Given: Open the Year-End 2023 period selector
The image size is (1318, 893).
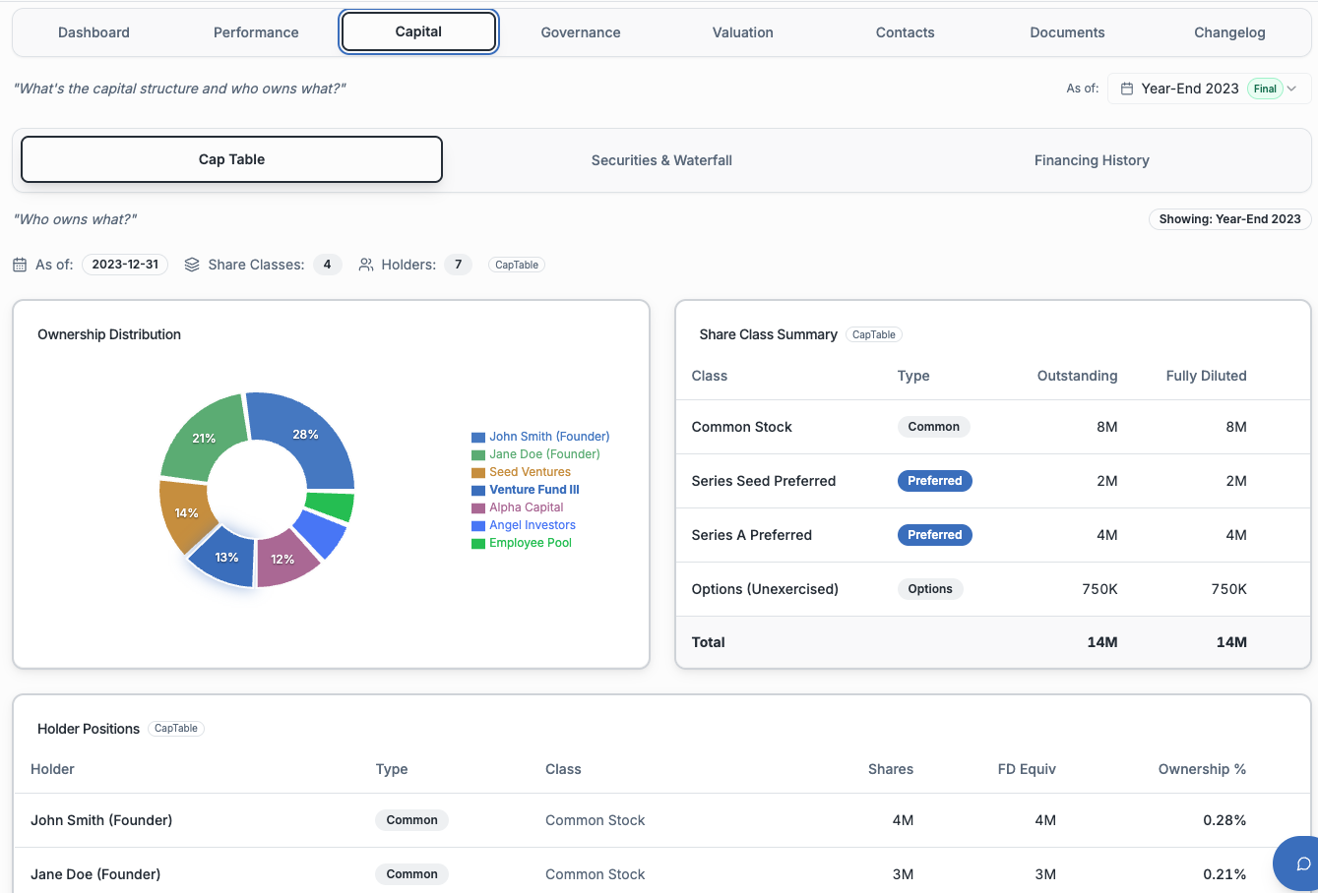Looking at the screenshot, I should click(x=1209, y=89).
